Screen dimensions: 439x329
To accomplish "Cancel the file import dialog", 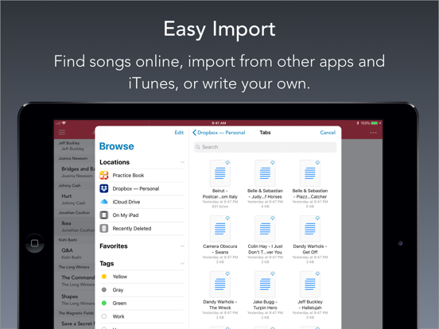I will tap(328, 133).
